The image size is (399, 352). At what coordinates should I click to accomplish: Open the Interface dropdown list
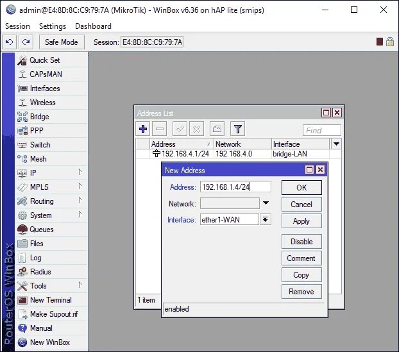pos(265,219)
